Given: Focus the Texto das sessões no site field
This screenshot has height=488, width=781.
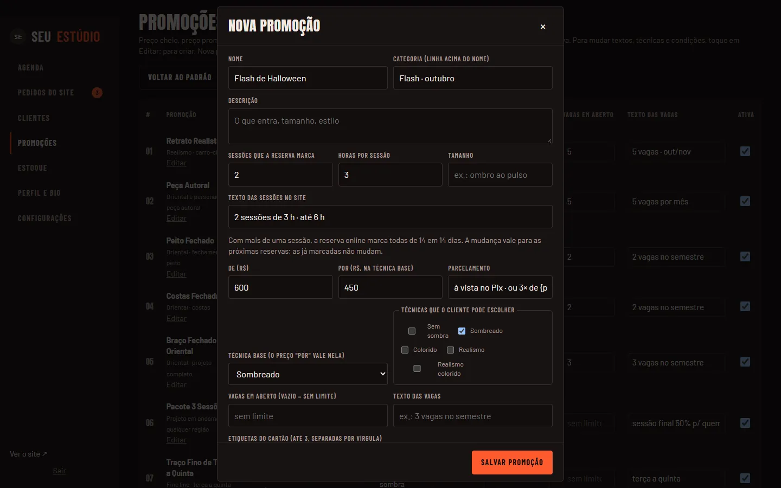Looking at the screenshot, I should tap(390, 217).
